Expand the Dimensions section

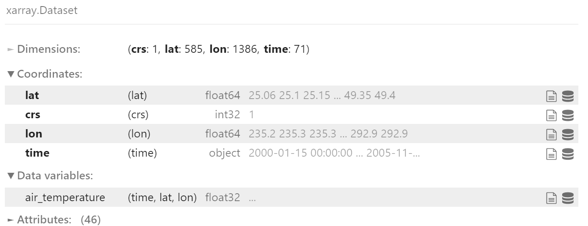(44, 49)
